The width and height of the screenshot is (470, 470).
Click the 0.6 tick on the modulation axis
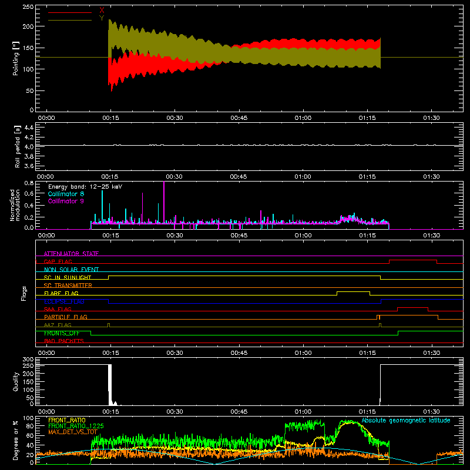pos(29,194)
